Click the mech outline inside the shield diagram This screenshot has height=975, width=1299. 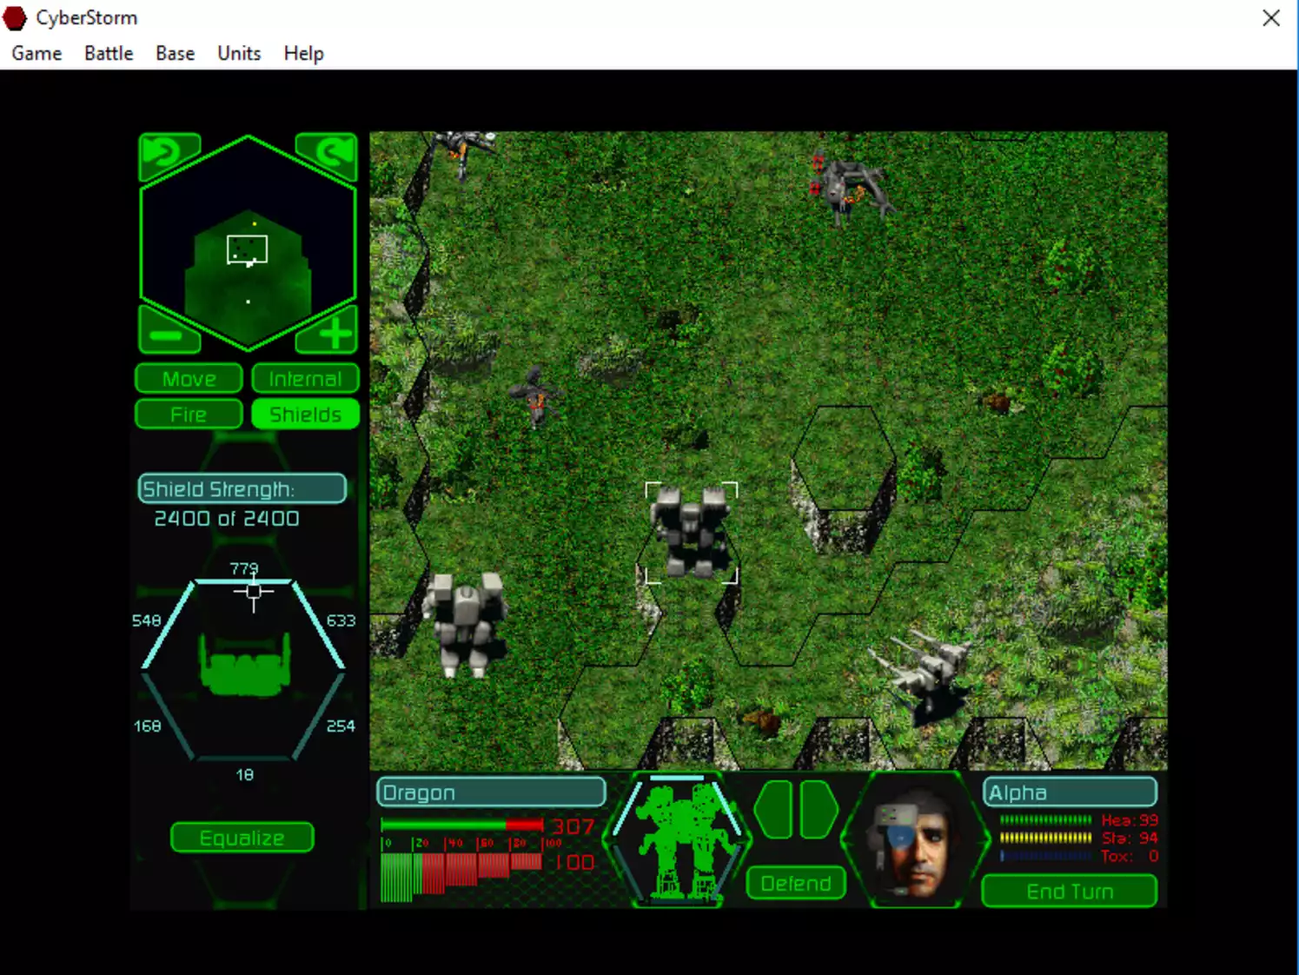[x=243, y=669]
